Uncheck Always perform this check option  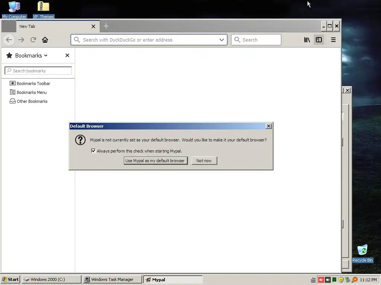pyautogui.click(x=93, y=151)
